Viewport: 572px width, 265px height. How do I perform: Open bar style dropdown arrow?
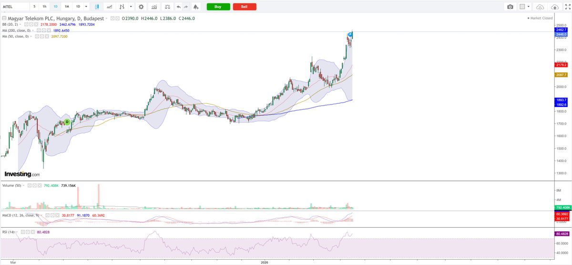click(x=131, y=7)
